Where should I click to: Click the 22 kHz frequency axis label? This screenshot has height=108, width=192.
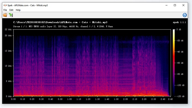pos(8,29)
